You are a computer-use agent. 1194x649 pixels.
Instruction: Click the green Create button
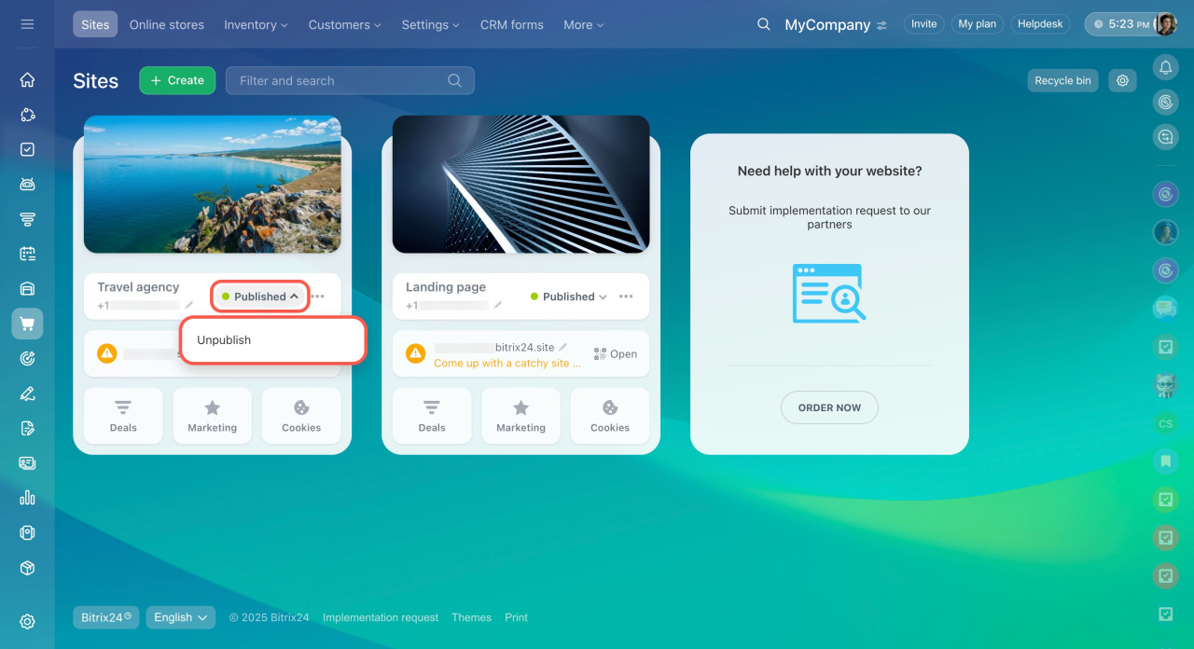(177, 80)
